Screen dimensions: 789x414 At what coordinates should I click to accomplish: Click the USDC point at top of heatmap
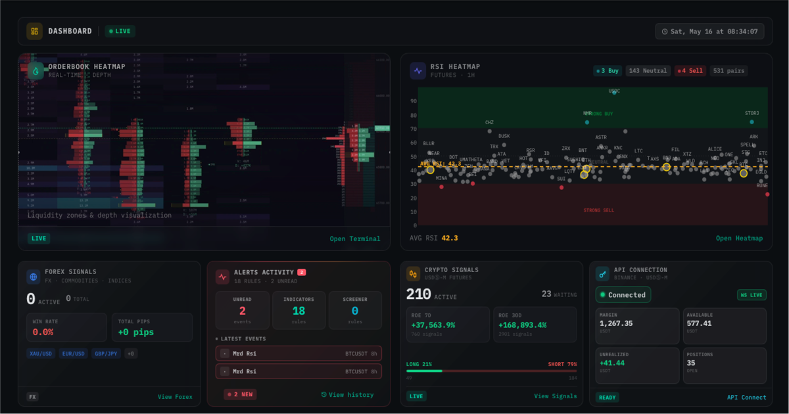(x=614, y=93)
